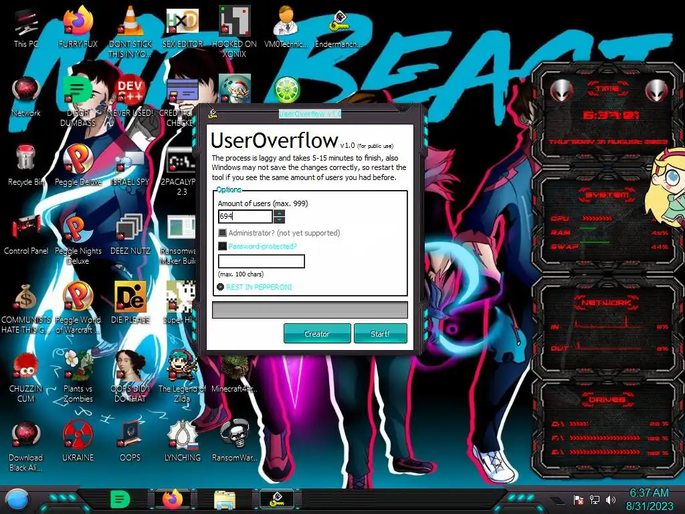
Task: Launch the Plants vs Zombies shortcut
Action: [x=78, y=376]
